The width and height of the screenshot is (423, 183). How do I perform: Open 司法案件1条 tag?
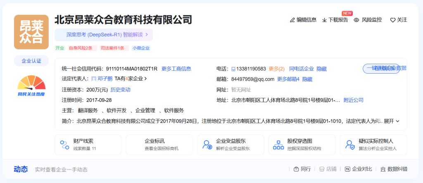(x=114, y=48)
